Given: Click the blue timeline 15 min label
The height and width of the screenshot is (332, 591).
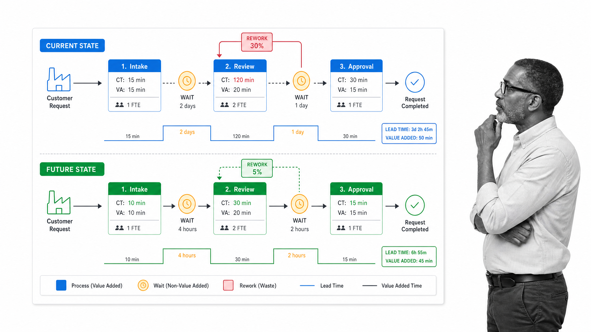Looking at the screenshot, I should pos(132,136).
